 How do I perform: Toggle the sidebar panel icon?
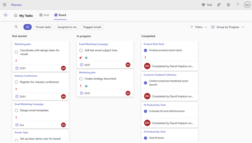(x=5, y=15)
